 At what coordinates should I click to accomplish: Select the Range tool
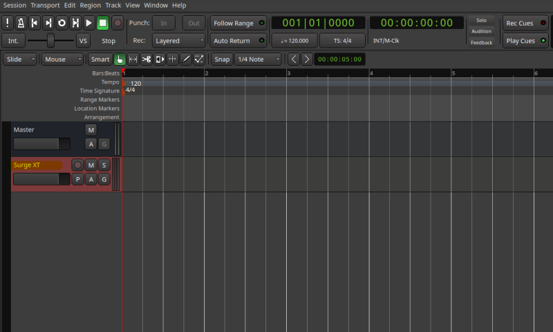click(x=133, y=59)
